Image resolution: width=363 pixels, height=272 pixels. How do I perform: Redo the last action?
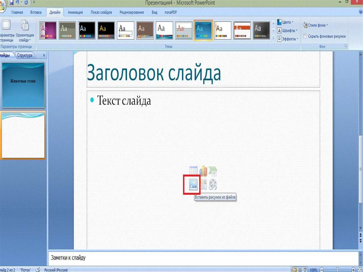tap(26, 2)
